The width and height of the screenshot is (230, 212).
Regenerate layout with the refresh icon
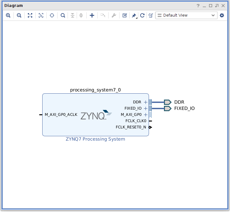[142, 15]
